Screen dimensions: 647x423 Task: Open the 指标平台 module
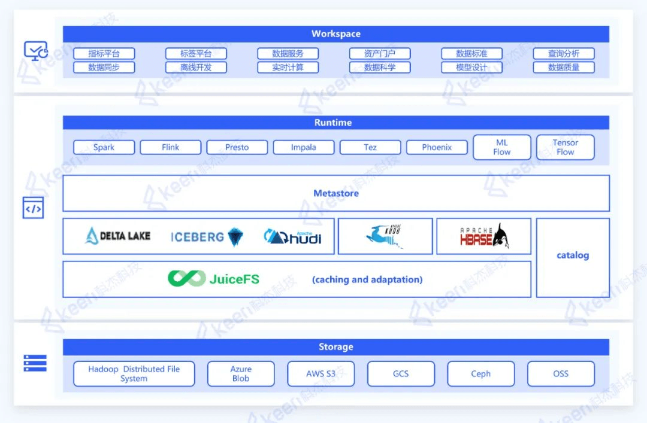click(104, 54)
